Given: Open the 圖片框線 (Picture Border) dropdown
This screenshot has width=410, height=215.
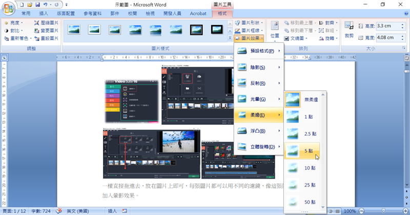Looking at the screenshot, I should tap(250, 31).
